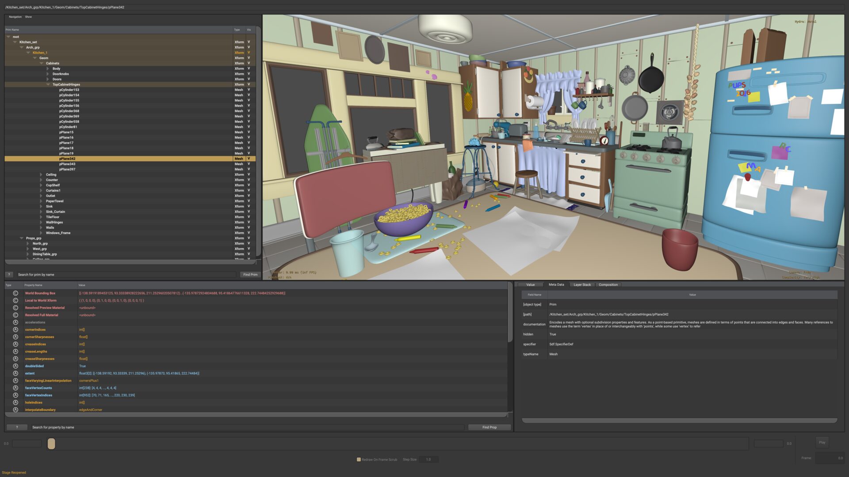
Task: Collapse the TopCabinetHinges tree node
Action: pyautogui.click(x=48, y=84)
